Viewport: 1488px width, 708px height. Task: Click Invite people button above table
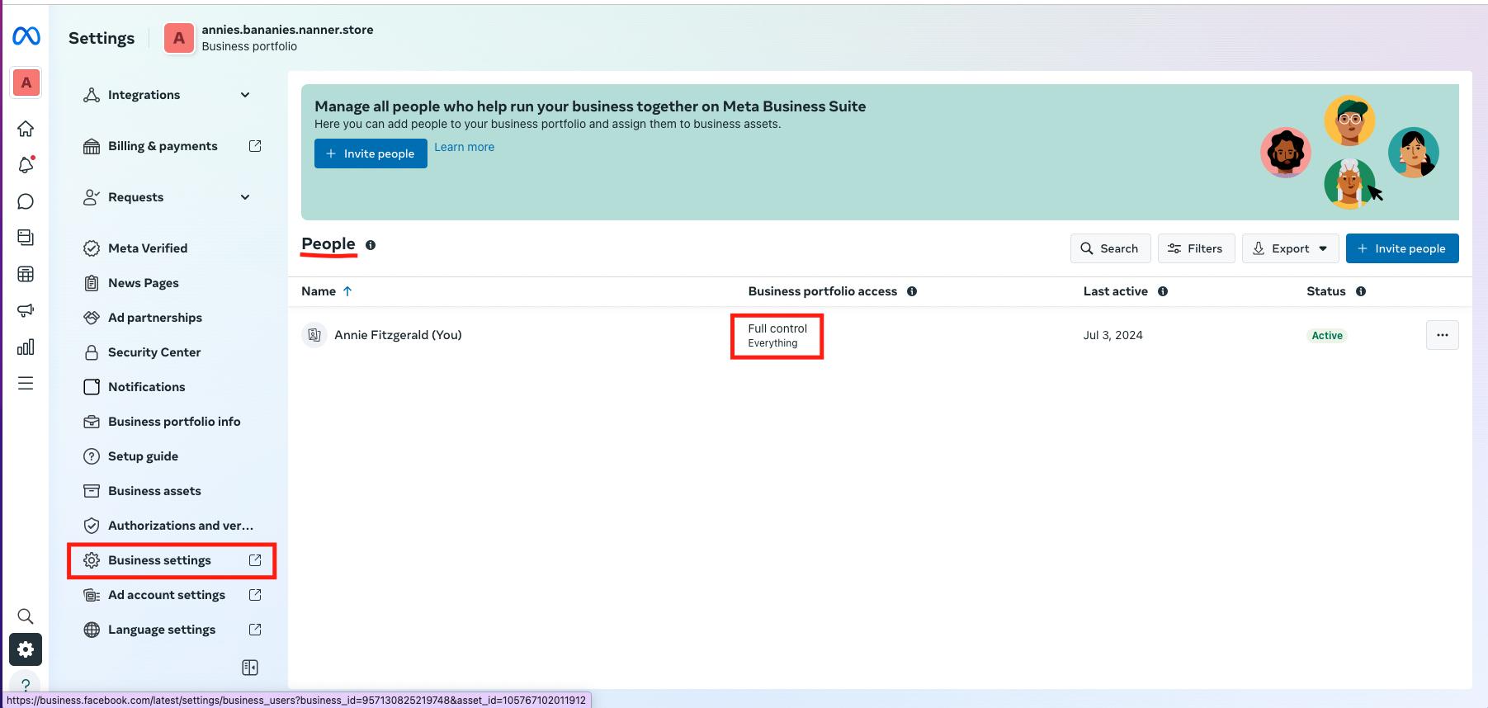1402,248
